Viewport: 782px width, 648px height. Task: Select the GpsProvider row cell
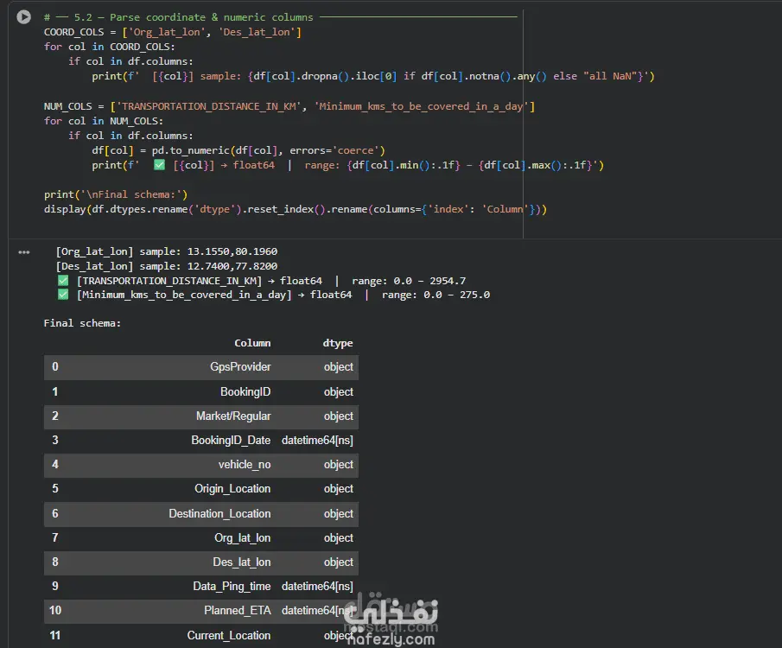[x=240, y=367]
